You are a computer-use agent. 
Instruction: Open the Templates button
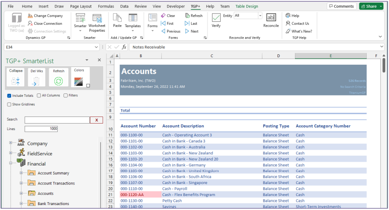pyautogui.click(x=133, y=23)
